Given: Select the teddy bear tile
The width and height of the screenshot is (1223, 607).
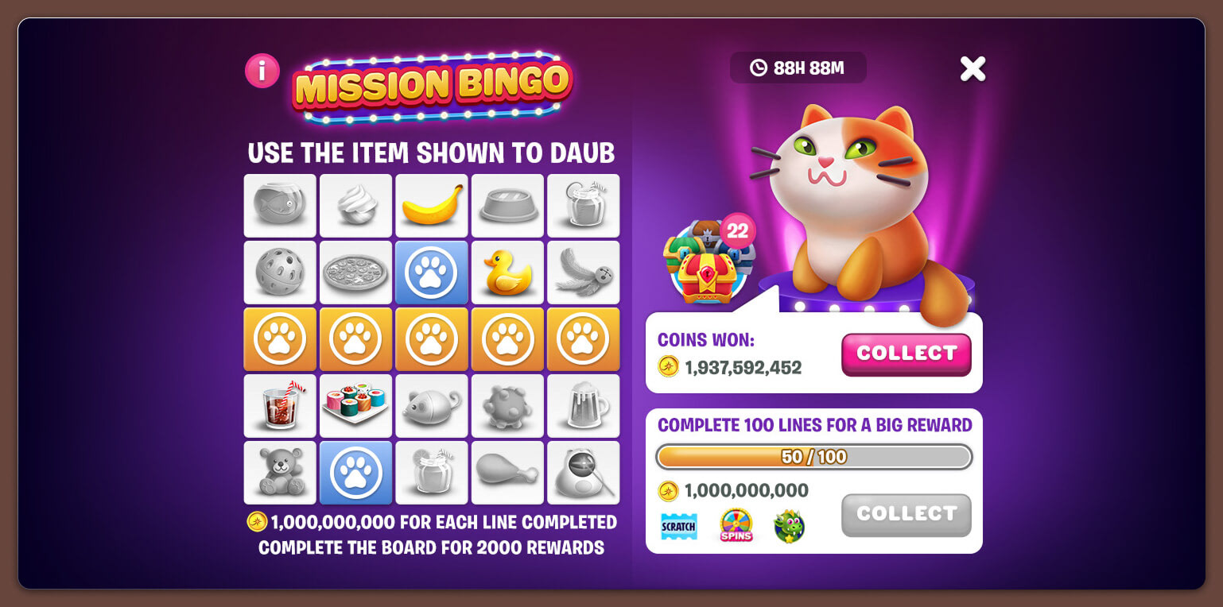Looking at the screenshot, I should [280, 473].
